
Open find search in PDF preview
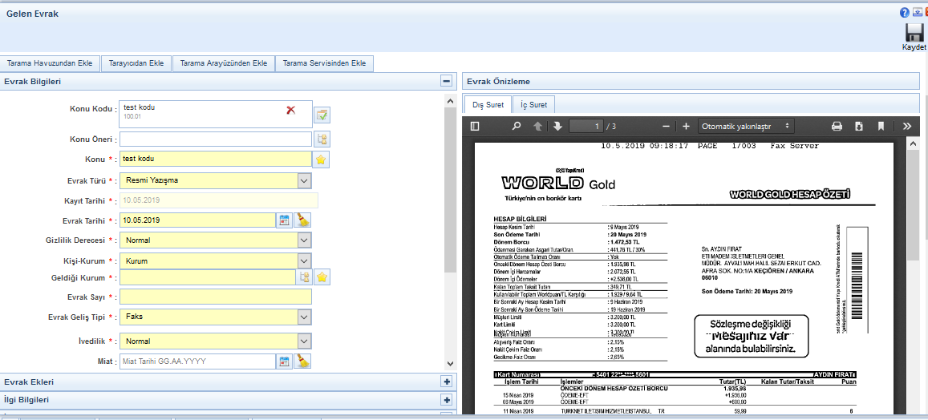517,127
